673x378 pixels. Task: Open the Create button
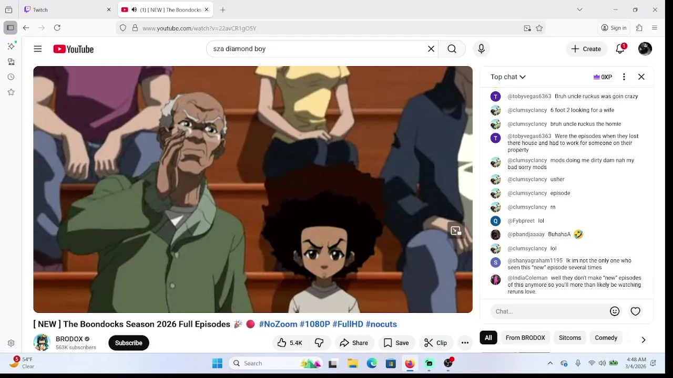click(586, 49)
